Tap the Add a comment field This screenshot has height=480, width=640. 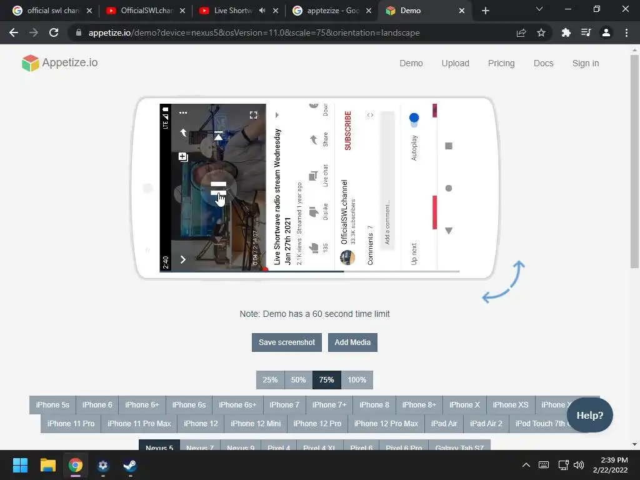pos(387,179)
